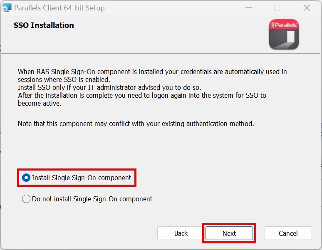The width and height of the screenshot is (322, 250).
Task: Click the 'Install Single Sign-On component' label text
Action: point(82,178)
